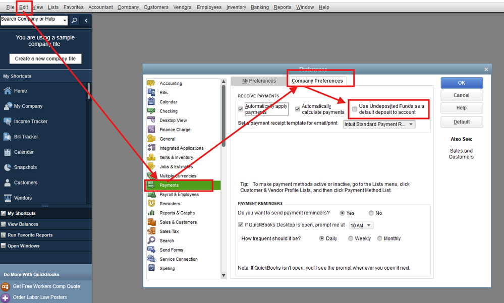This screenshot has height=303, width=504.
Task: Enable Use Undeposited Funds as default checkbox
Action: click(x=355, y=109)
